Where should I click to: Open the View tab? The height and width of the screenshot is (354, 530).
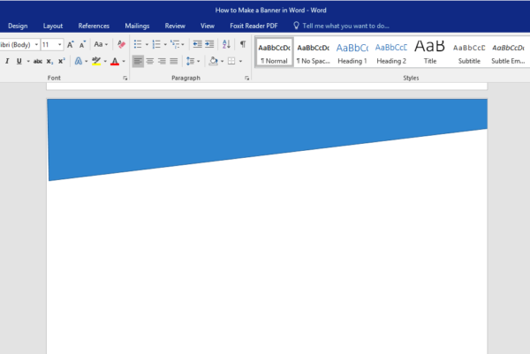click(x=208, y=26)
